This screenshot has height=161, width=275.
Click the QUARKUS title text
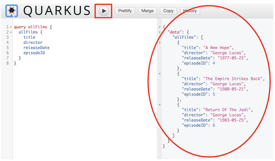(57, 11)
